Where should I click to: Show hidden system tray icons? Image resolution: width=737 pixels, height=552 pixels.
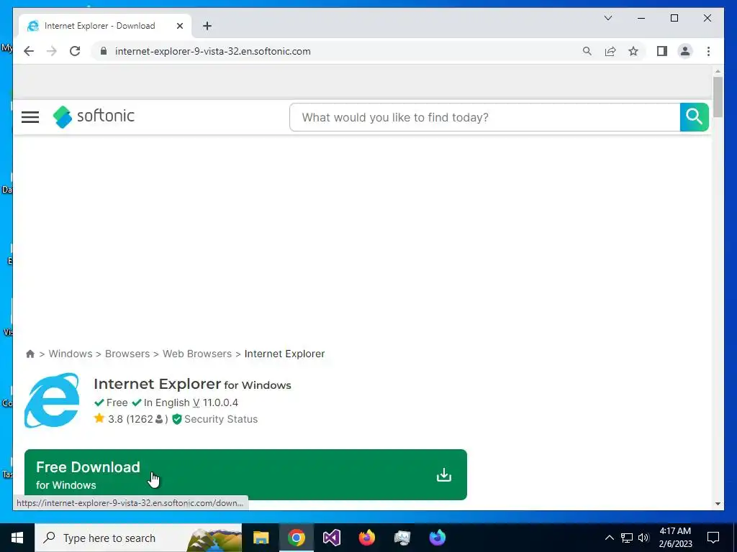coord(609,538)
